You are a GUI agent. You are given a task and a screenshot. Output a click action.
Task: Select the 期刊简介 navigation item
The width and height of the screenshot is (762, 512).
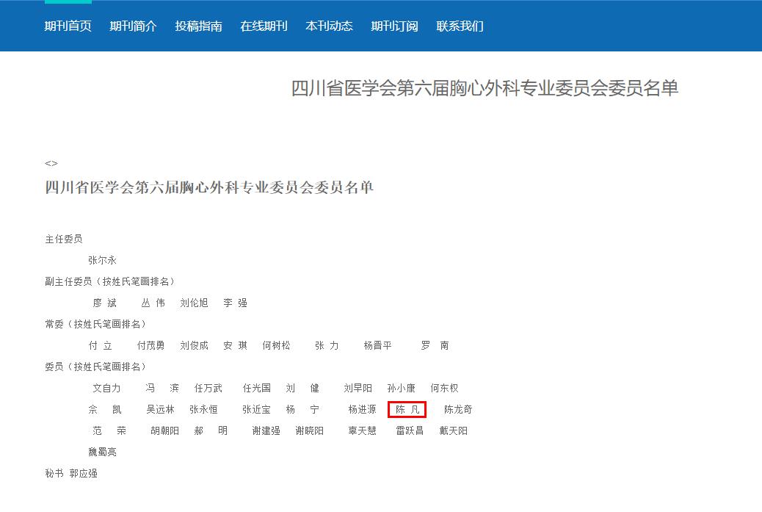click(134, 25)
